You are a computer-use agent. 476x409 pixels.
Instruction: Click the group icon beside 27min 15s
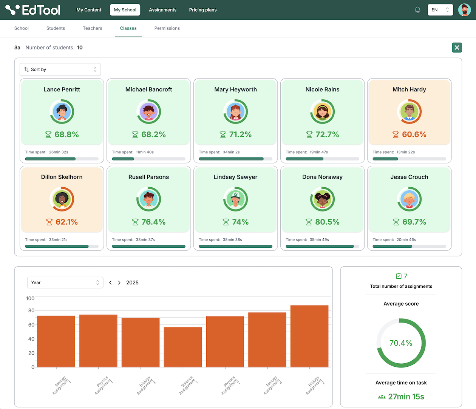pyautogui.click(x=382, y=397)
